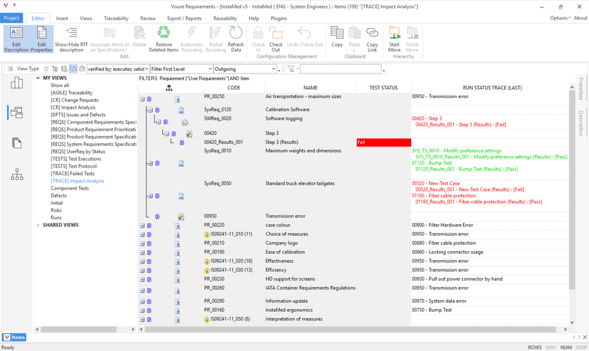Screen dimensions: 589x351
Task: Expand the SHARED VIEWS section
Action: (38, 225)
